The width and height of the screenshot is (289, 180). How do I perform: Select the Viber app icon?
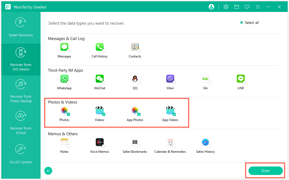(x=170, y=78)
